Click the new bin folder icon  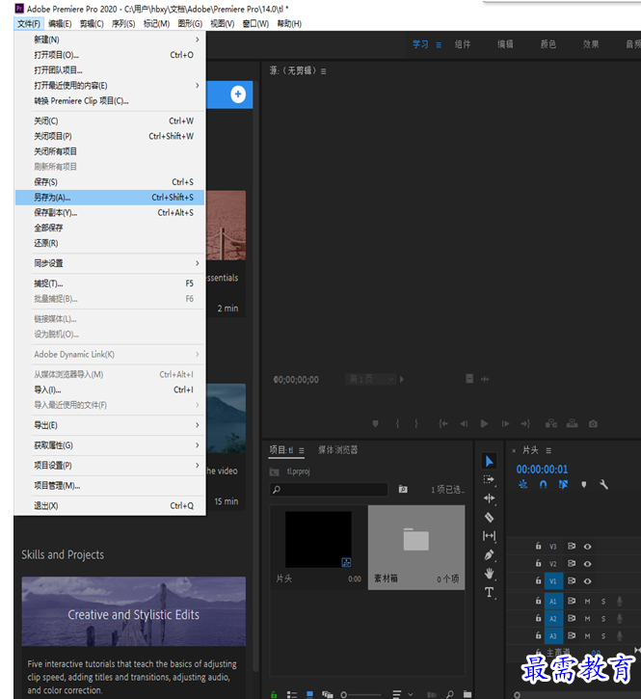(467, 694)
